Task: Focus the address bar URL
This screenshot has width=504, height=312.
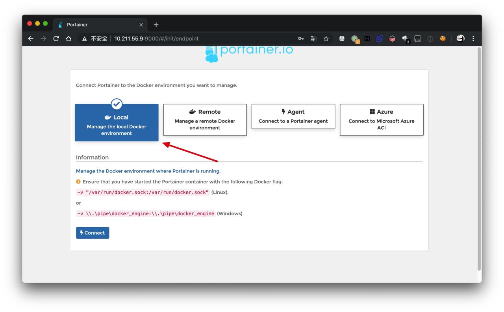Action: pos(156,39)
